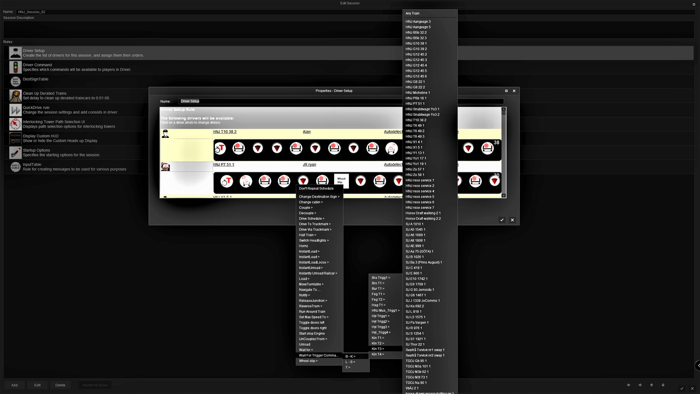Click first timer-T command in JR ryan's schedule

pyautogui.click(x=226, y=181)
